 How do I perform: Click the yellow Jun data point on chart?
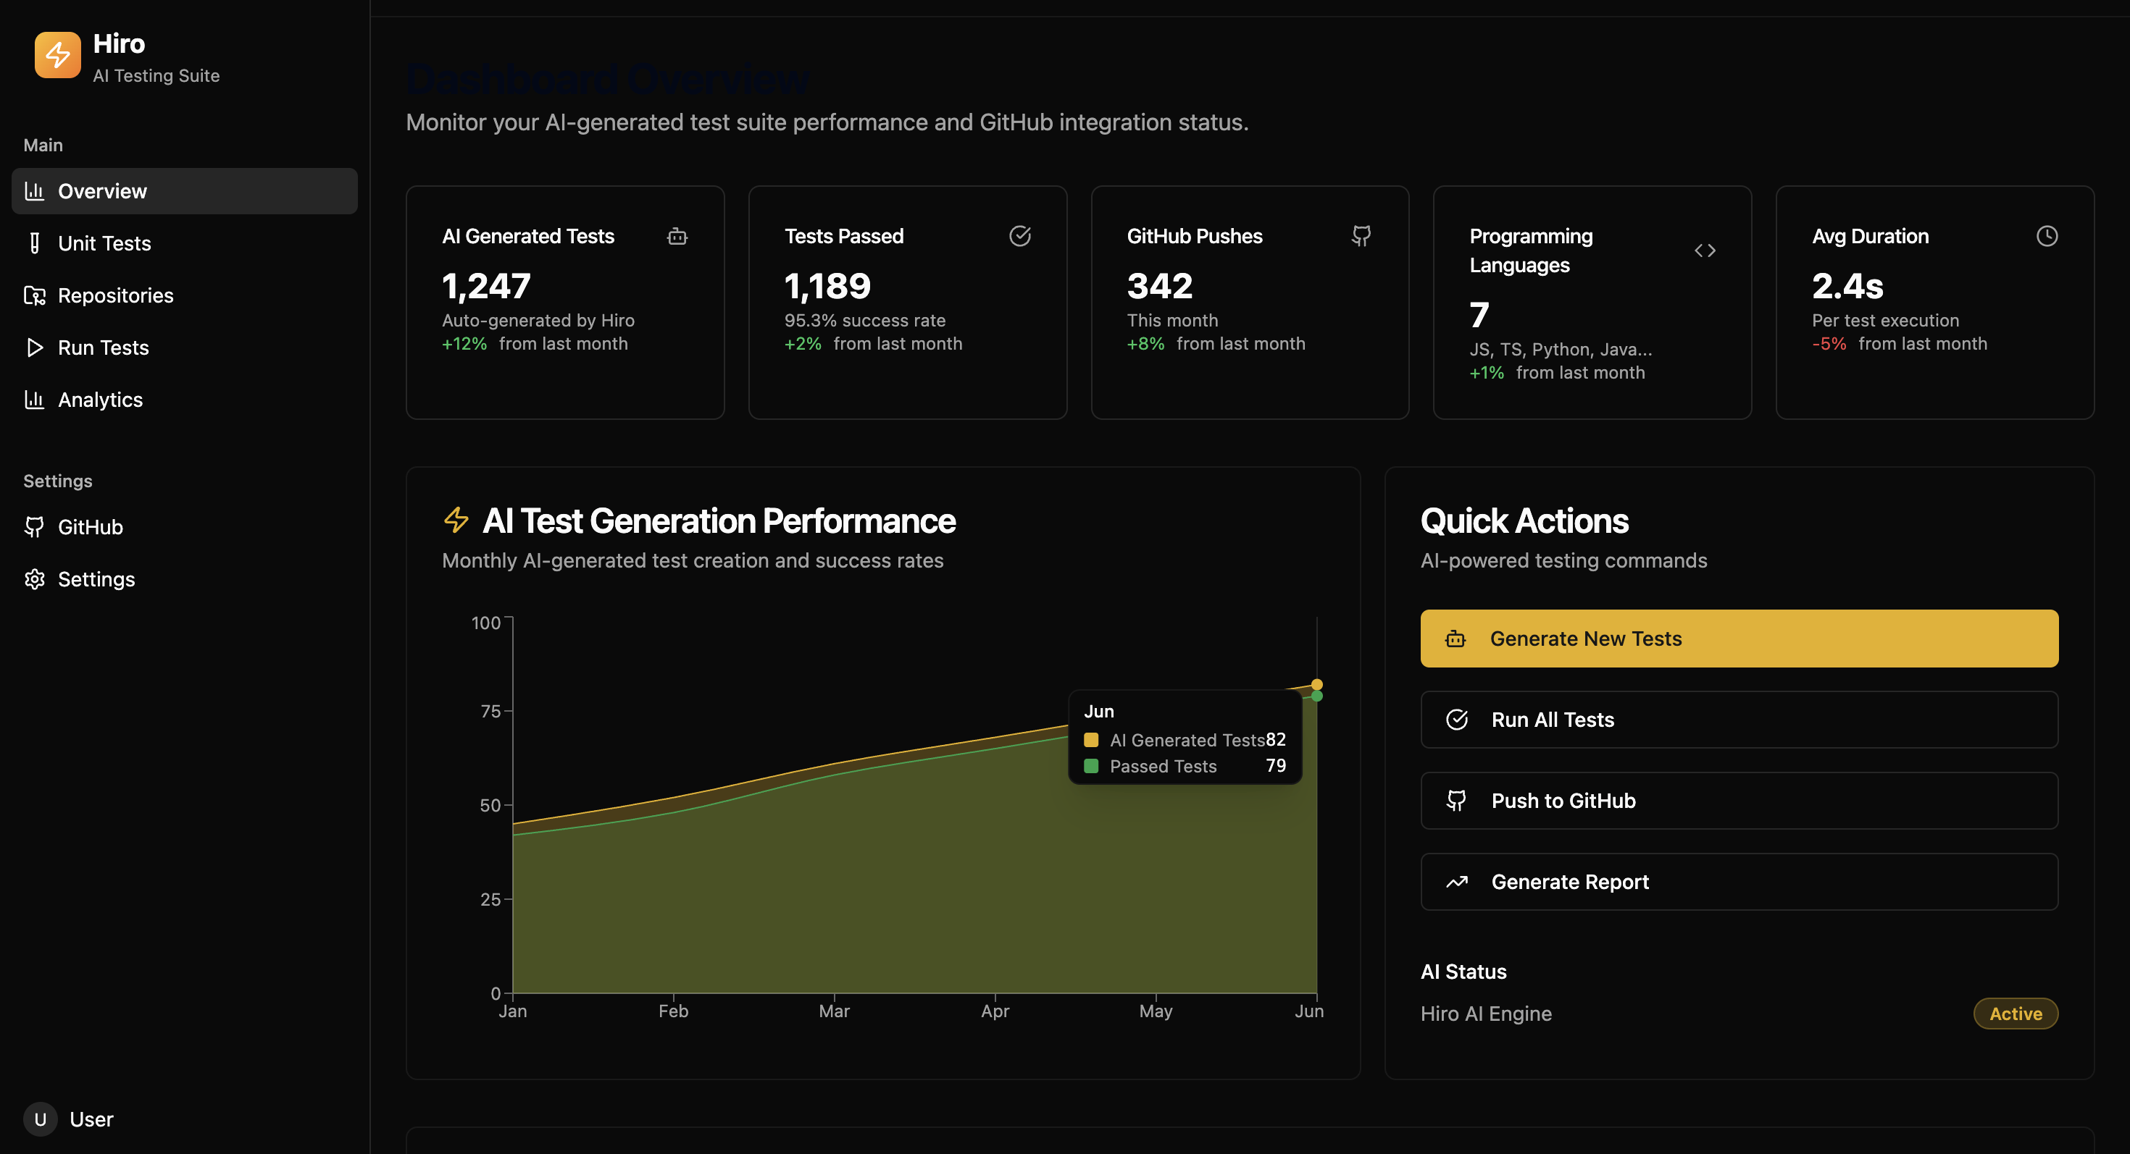point(1317,685)
